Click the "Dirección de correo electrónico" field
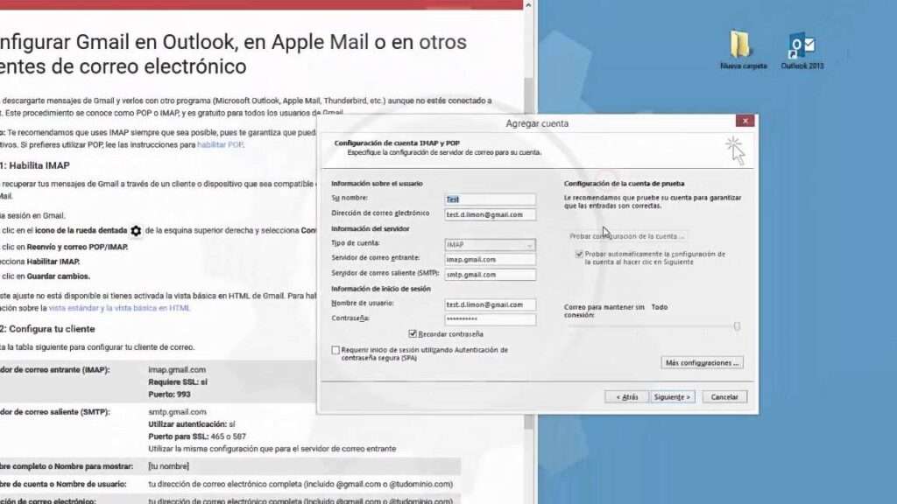897x504 pixels. [489, 214]
